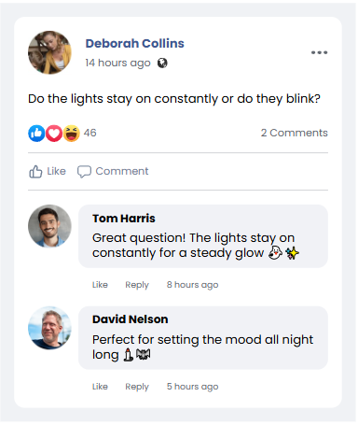Click the globe public visibility icon
The height and width of the screenshot is (425, 358).
[162, 64]
